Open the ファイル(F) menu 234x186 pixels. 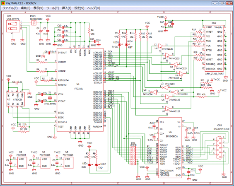(10, 8)
